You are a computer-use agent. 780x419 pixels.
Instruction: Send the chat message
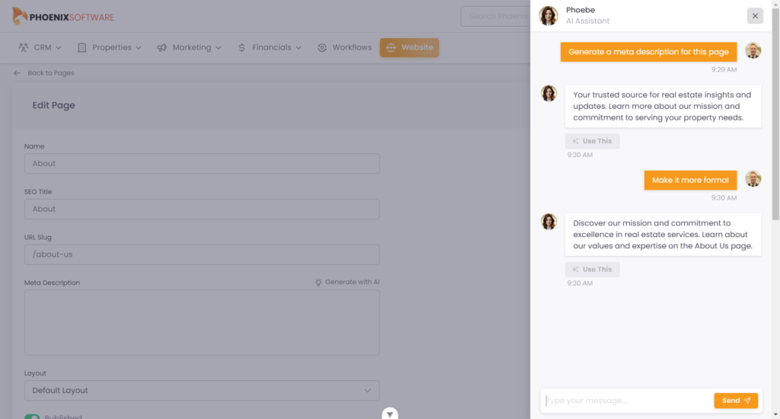point(736,401)
